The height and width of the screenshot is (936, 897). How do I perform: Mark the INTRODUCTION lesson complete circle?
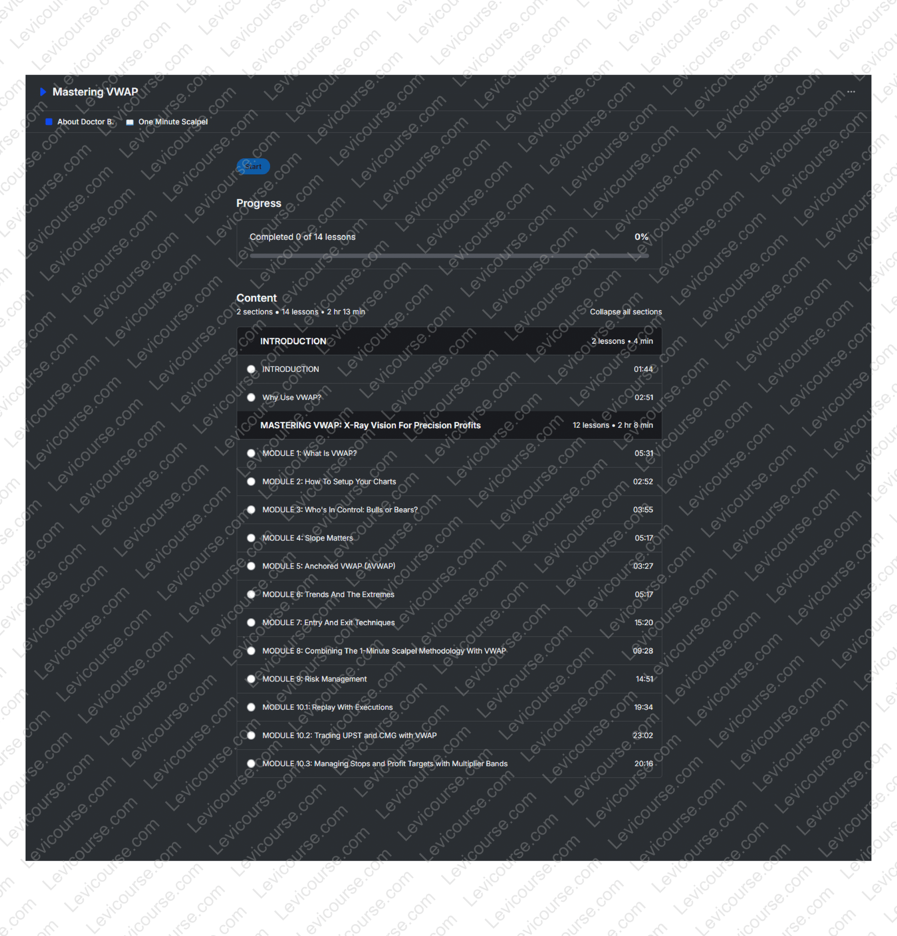(251, 369)
